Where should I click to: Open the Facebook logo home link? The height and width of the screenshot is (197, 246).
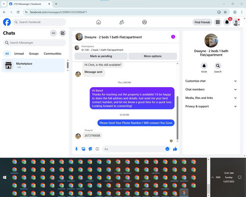[7, 22]
